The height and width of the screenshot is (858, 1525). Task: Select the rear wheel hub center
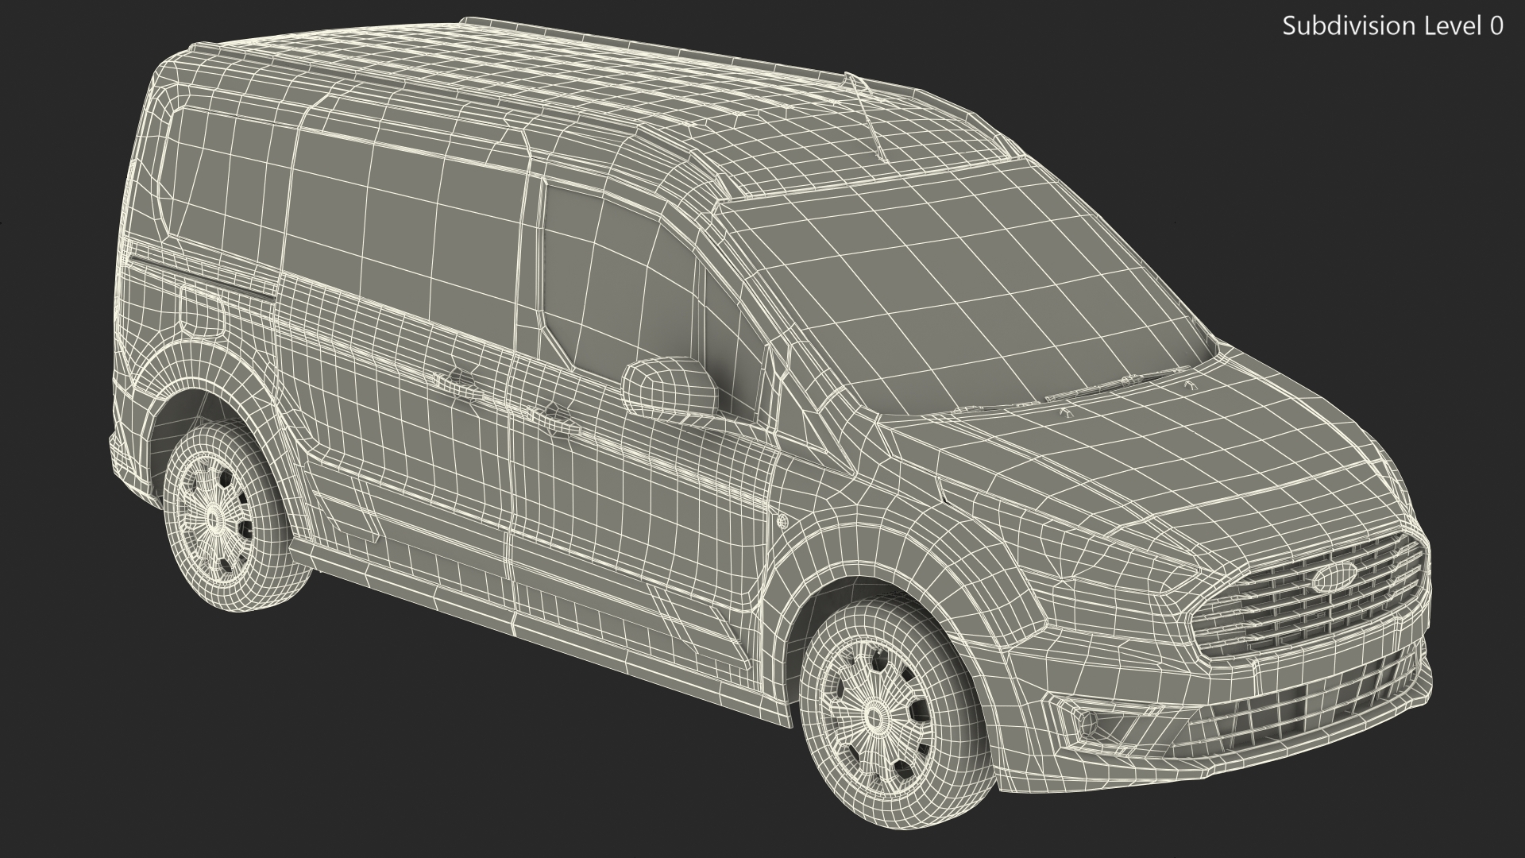pos(214,520)
